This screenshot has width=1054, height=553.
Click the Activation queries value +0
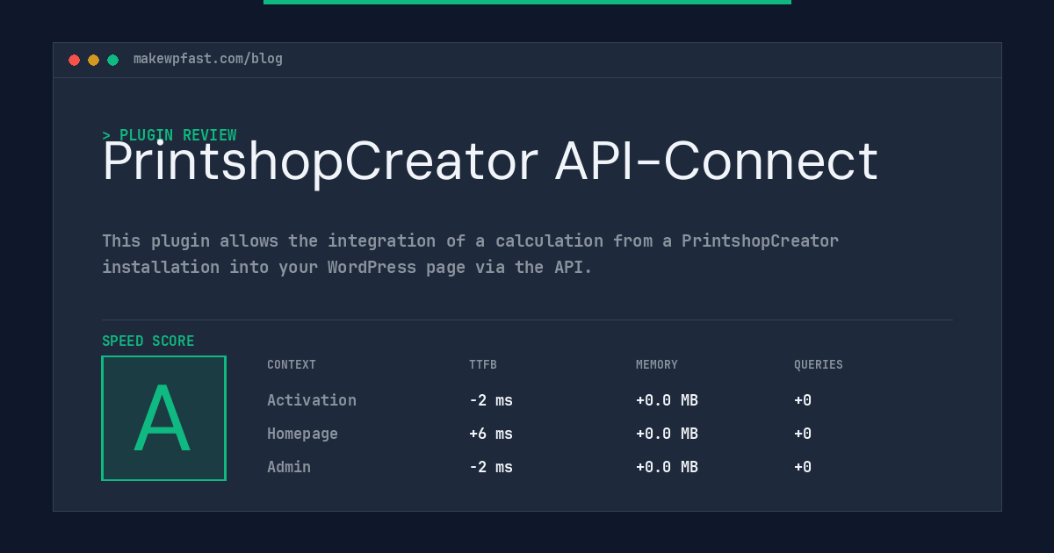803,400
